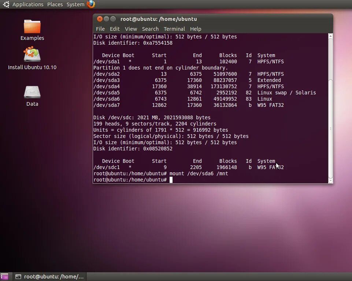Click the block count 1966148
Viewport: 352px width, 281px height.
pos(226,167)
